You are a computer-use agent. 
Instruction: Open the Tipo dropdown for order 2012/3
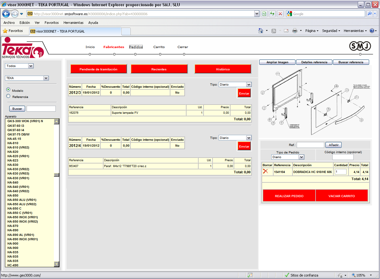click(235, 84)
